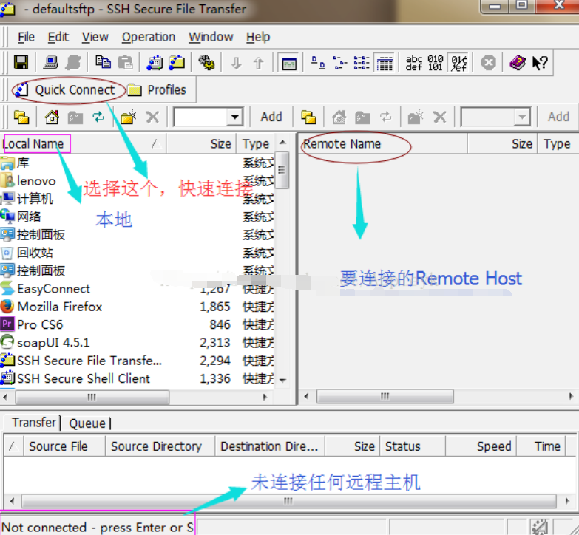Click the Remote Name column header
Viewport: 579px width, 535px height.
(383, 143)
